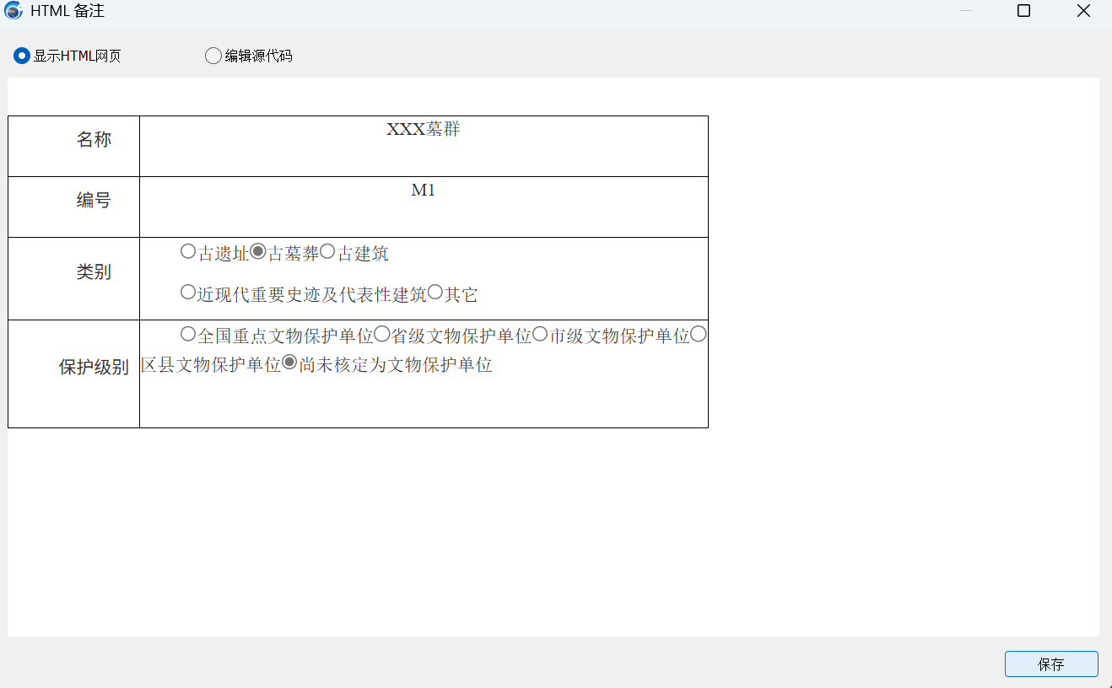Pick 古建筑 as the category
Viewport: 1112px width, 688px height.
click(x=328, y=251)
